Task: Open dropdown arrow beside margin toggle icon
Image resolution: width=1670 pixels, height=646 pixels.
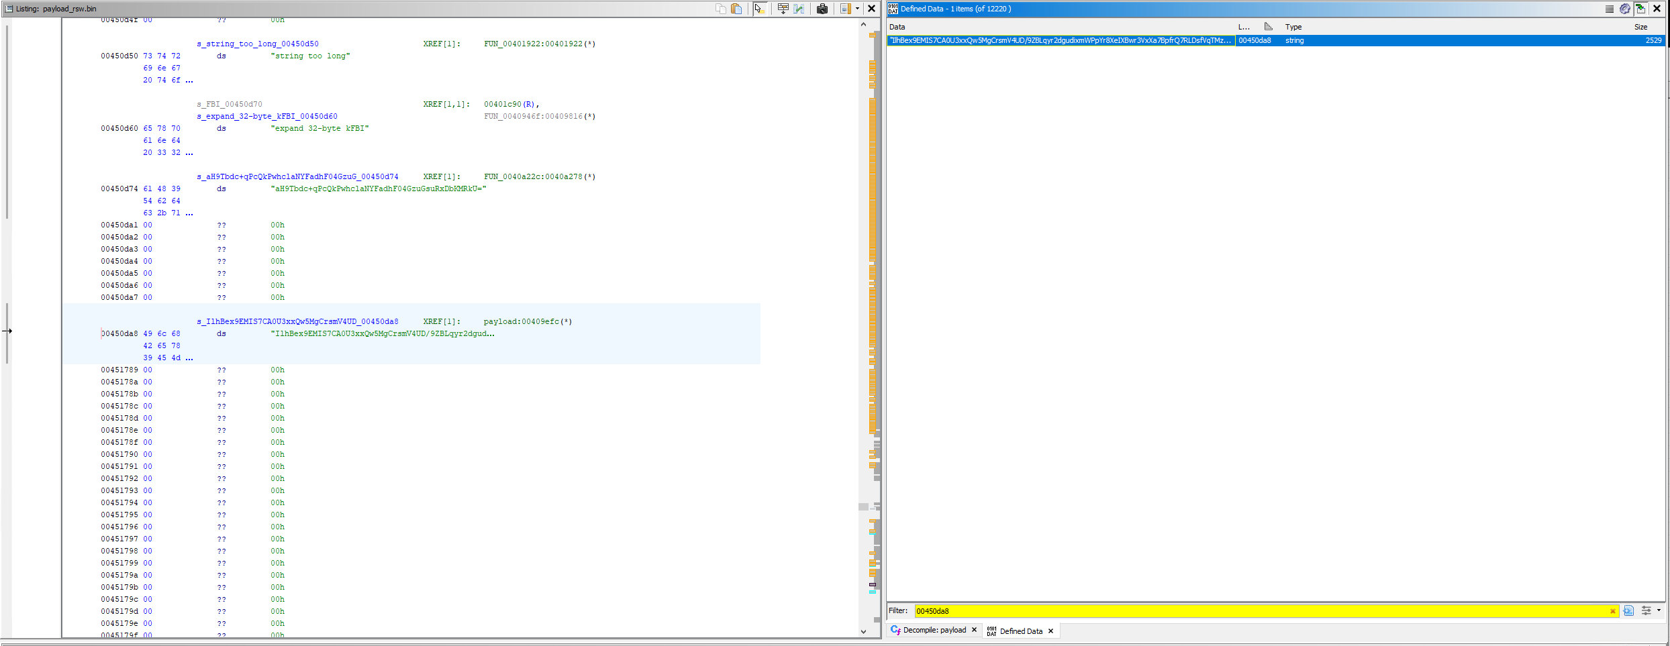Action: 857,9
